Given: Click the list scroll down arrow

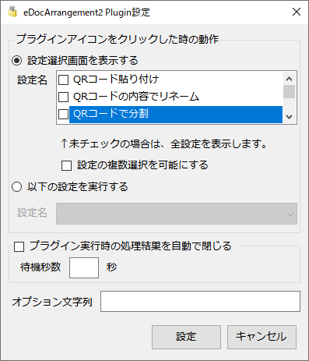Looking at the screenshot, I should (x=289, y=117).
